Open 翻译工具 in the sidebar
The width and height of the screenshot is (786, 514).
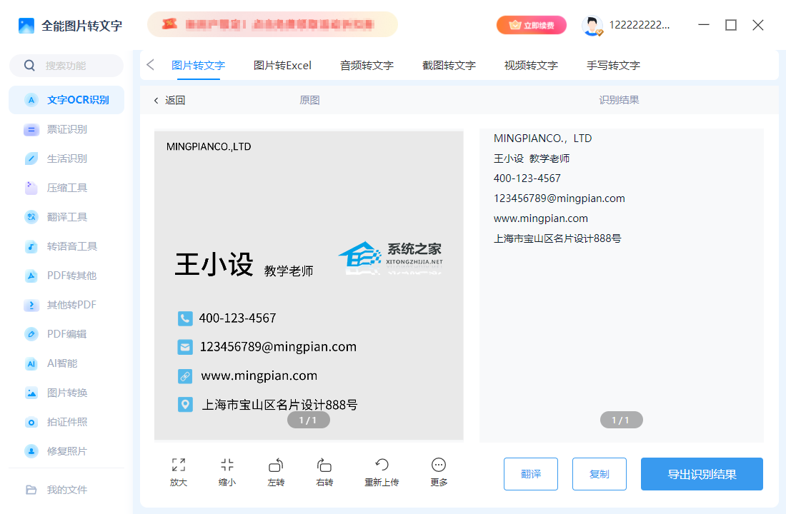66,217
